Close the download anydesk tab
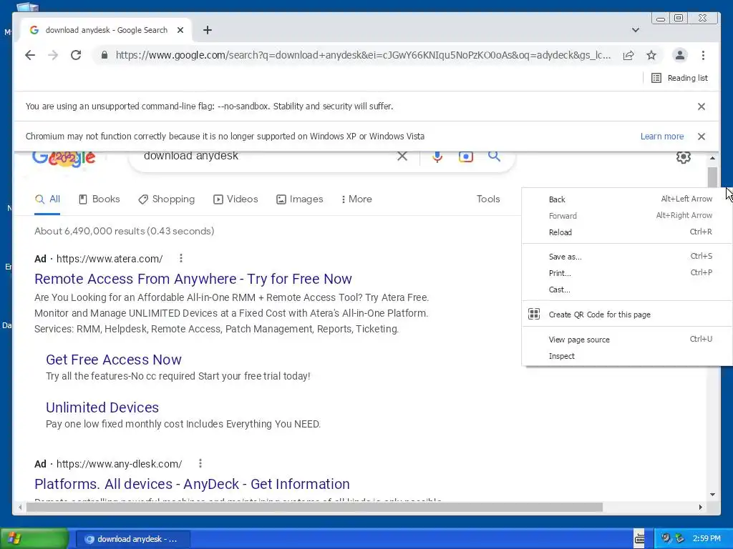733x549 pixels. click(180, 30)
